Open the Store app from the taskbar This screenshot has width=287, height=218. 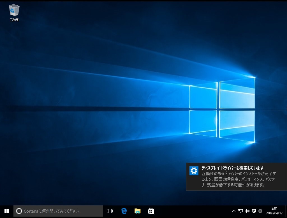click(x=151, y=211)
